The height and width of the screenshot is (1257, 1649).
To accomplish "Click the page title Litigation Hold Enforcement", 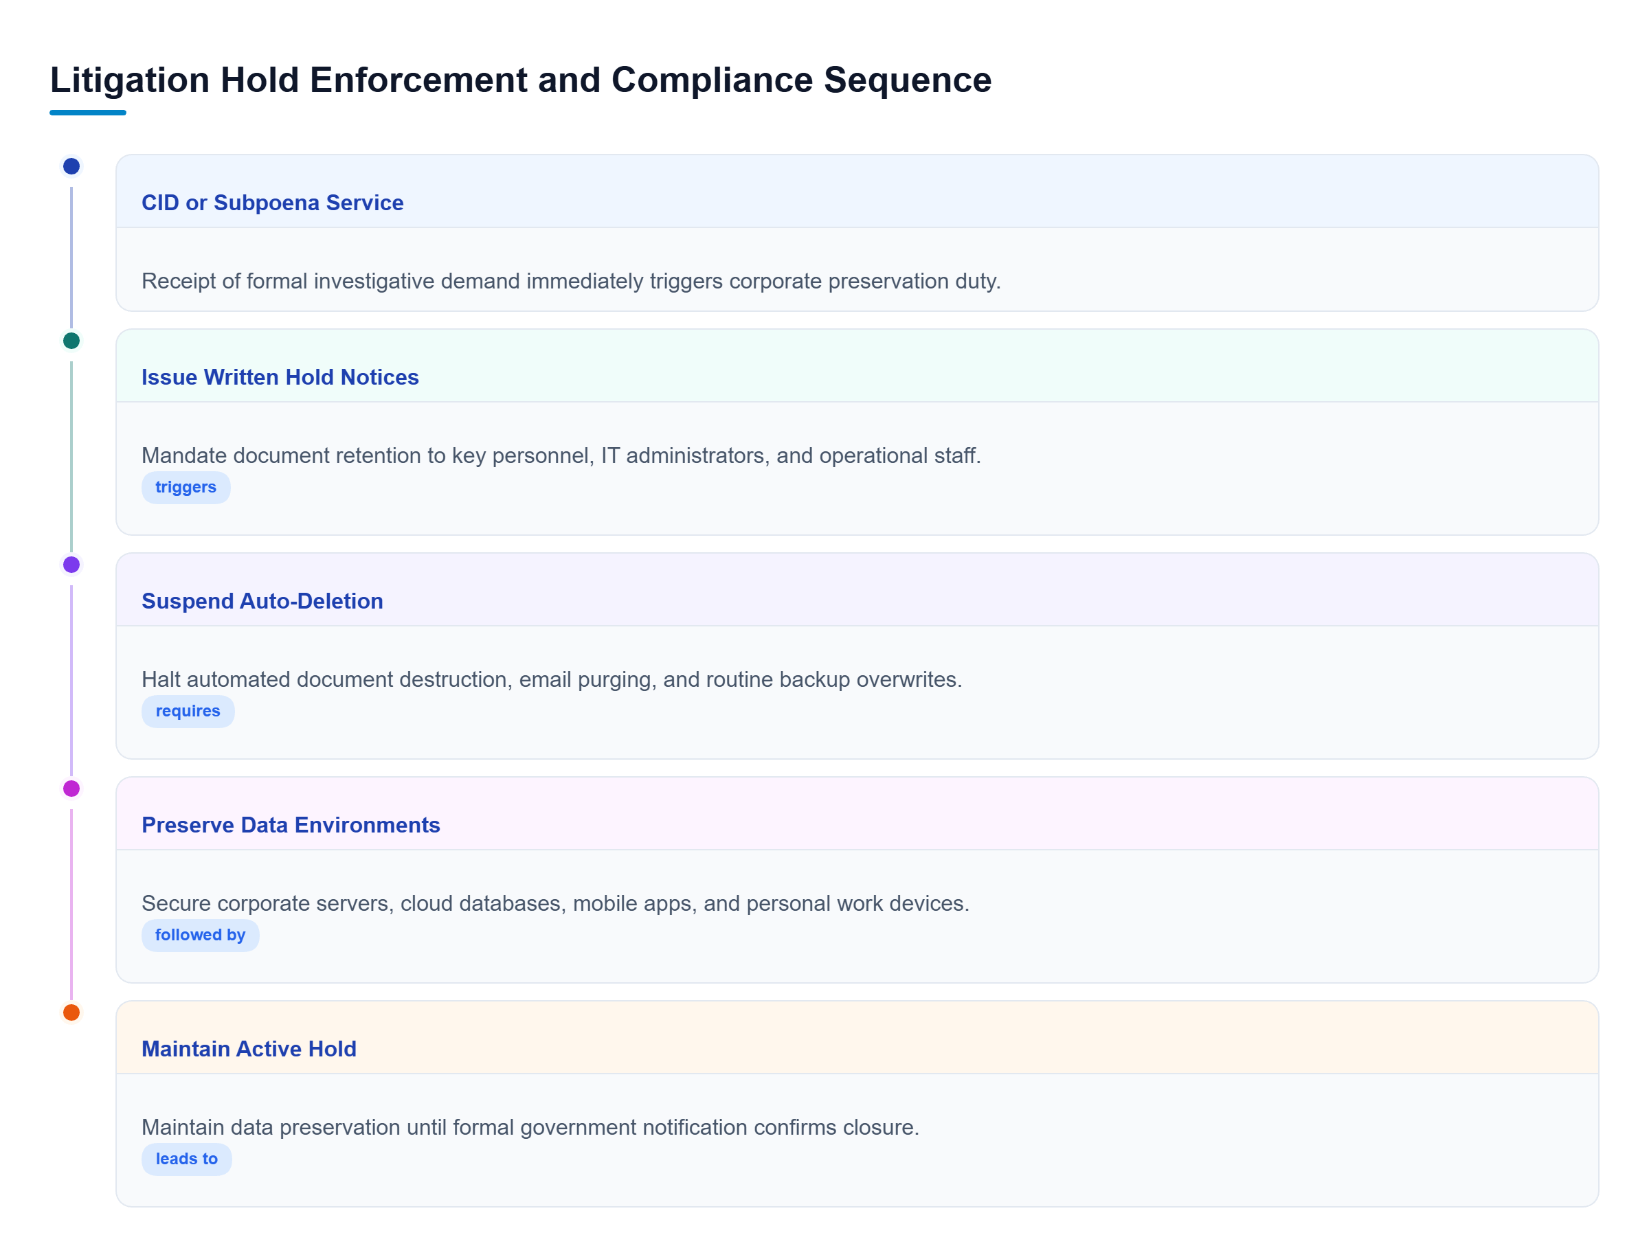I will click(x=520, y=79).
